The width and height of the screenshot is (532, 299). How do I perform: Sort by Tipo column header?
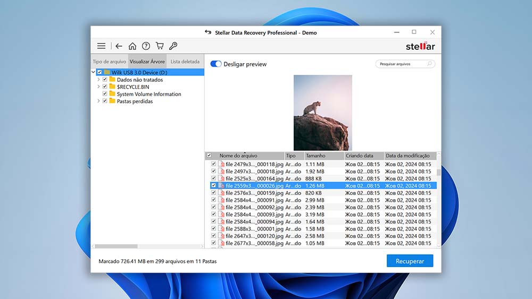294,156
